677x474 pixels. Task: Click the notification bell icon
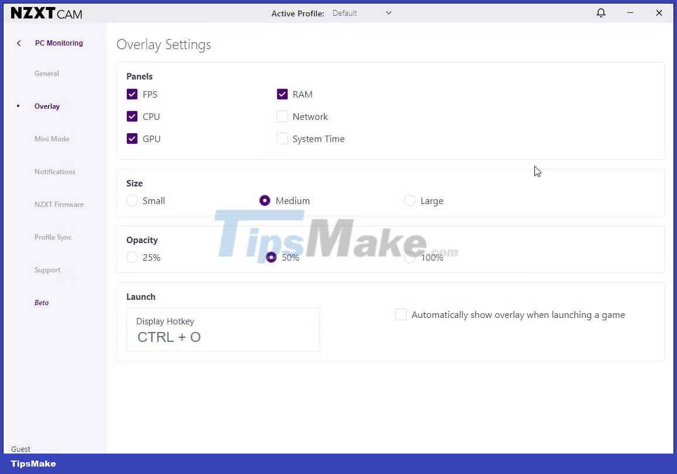click(x=601, y=12)
